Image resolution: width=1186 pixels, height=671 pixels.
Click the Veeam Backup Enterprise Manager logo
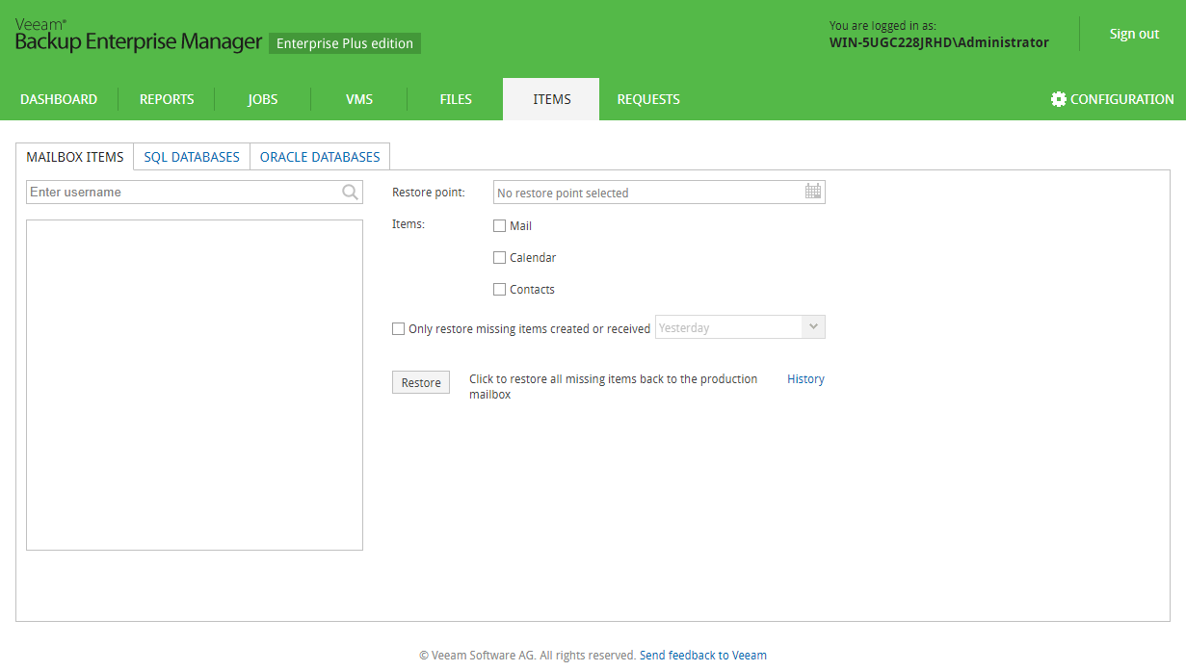pos(138,37)
